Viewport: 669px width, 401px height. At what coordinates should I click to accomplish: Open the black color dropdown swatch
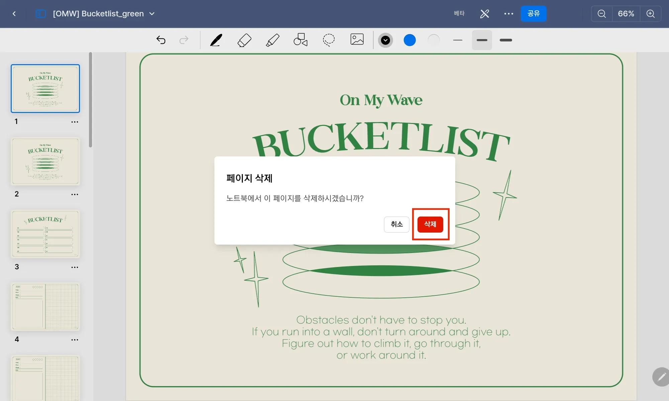385,40
